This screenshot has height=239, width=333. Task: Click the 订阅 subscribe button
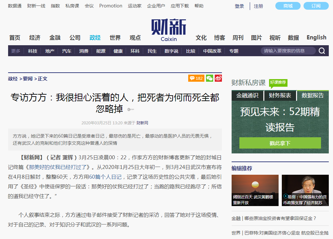point(316,5)
